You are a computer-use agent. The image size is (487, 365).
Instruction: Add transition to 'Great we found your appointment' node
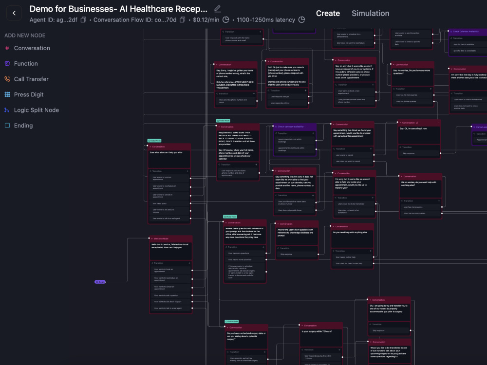371,149
